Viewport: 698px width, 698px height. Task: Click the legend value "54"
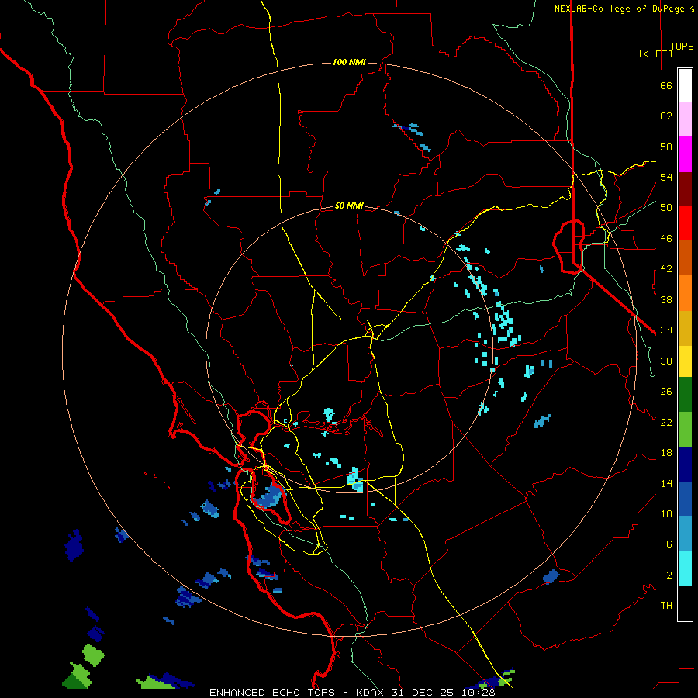[666, 177]
